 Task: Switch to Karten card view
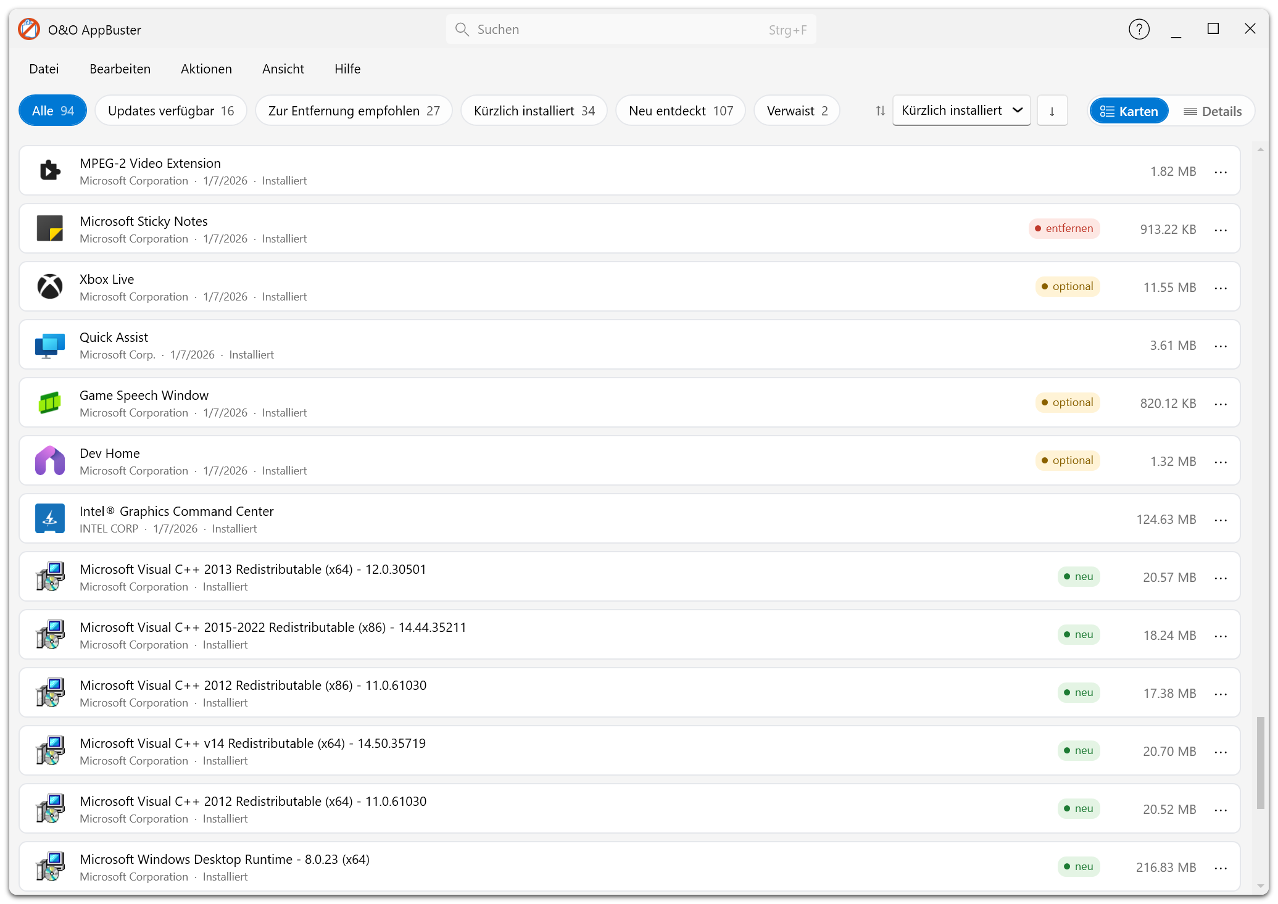1129,111
